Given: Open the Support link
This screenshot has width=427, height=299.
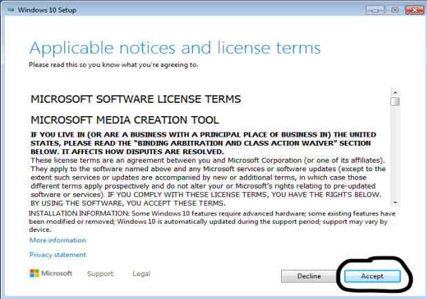Looking at the screenshot, I should (100, 273).
